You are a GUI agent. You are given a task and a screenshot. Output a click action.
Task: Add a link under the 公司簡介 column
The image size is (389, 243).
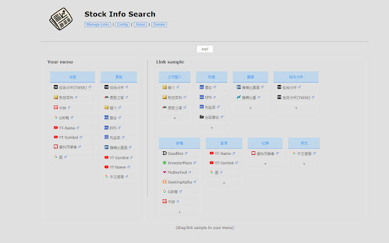(x=174, y=118)
